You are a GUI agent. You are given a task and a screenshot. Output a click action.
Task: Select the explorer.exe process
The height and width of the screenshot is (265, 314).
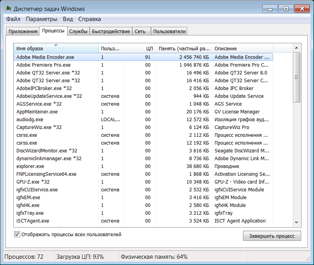tap(144, 166)
